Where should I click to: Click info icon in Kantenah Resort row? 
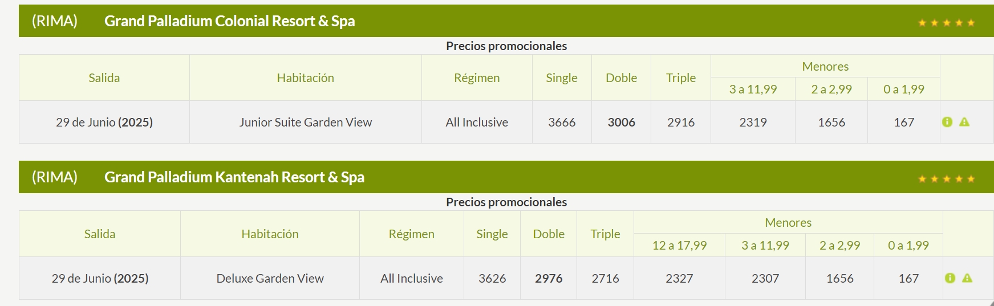(x=950, y=278)
